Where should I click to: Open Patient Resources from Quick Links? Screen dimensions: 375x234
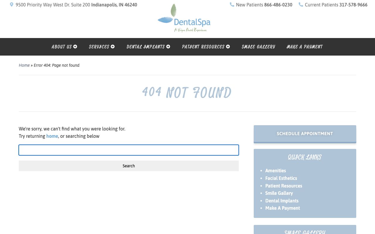(x=284, y=186)
